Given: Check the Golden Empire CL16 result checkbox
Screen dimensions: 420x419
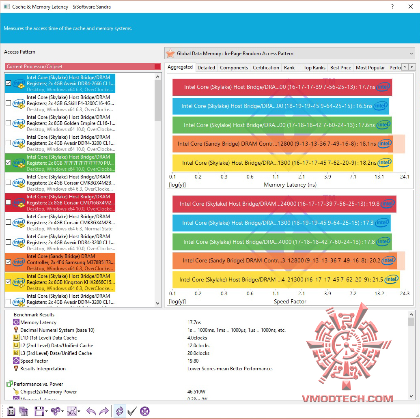Looking at the screenshot, I should pyautogui.click(x=8, y=122).
